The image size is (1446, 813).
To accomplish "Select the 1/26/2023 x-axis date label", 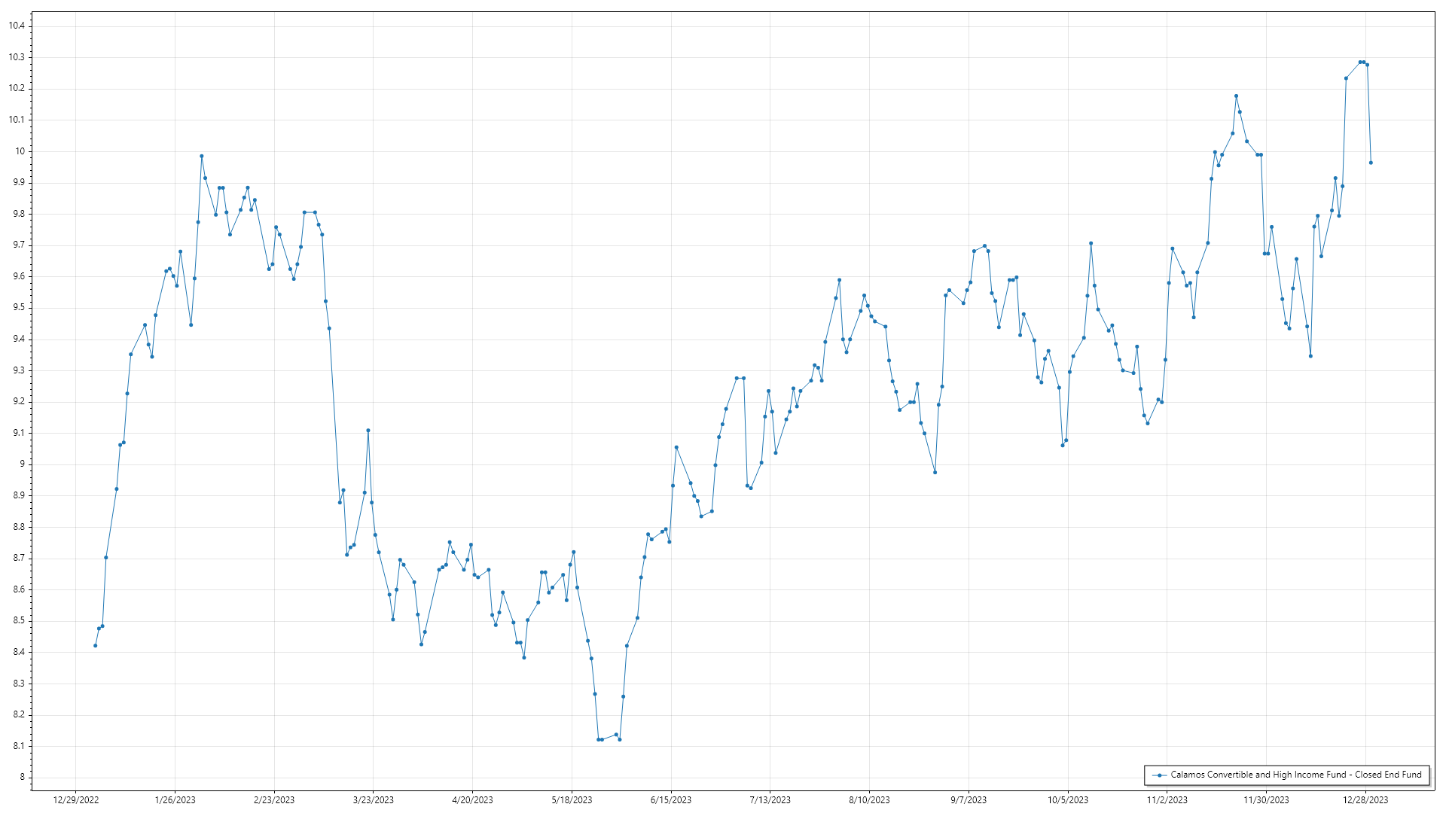I will click(175, 800).
